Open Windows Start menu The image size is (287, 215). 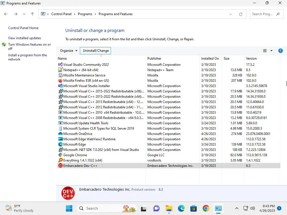(69, 208)
